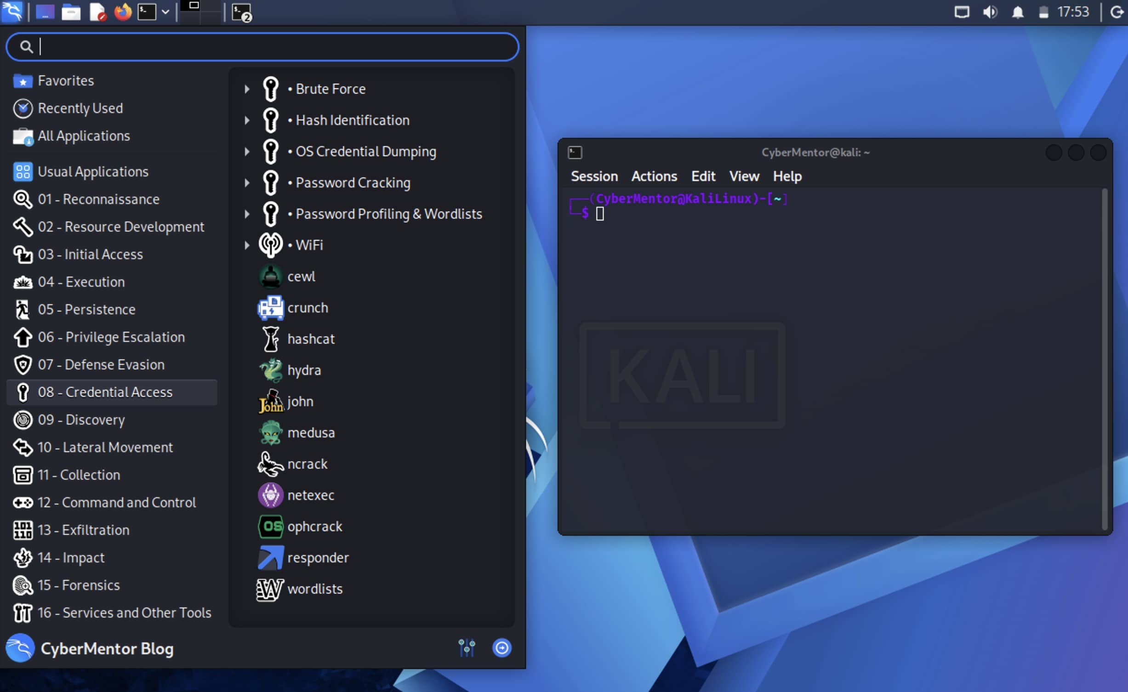1128x692 pixels.
Task: Open notifications bell in the panel
Action: point(1018,12)
